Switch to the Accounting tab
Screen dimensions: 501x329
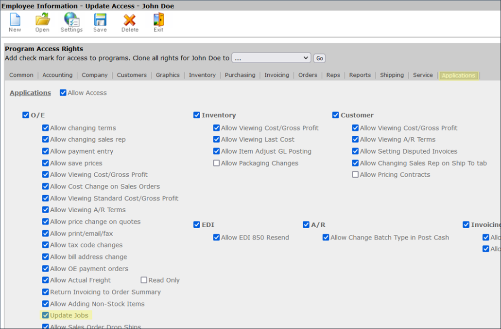57,75
